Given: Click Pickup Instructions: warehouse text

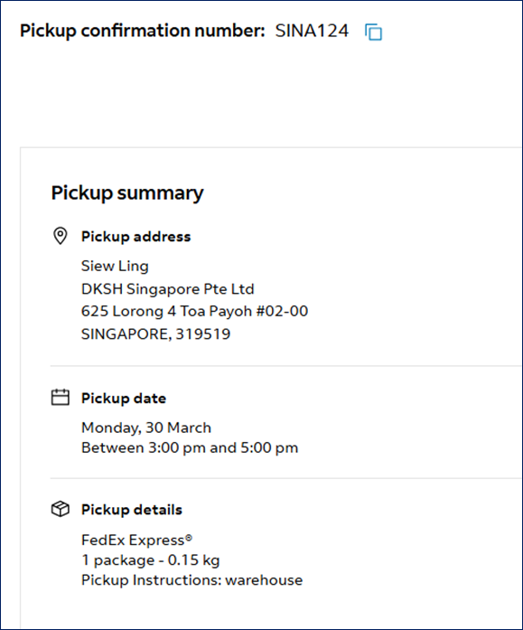Looking at the screenshot, I should [x=191, y=580].
